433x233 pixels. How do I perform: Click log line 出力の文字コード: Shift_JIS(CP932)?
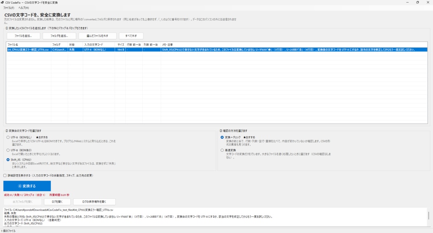23,224
